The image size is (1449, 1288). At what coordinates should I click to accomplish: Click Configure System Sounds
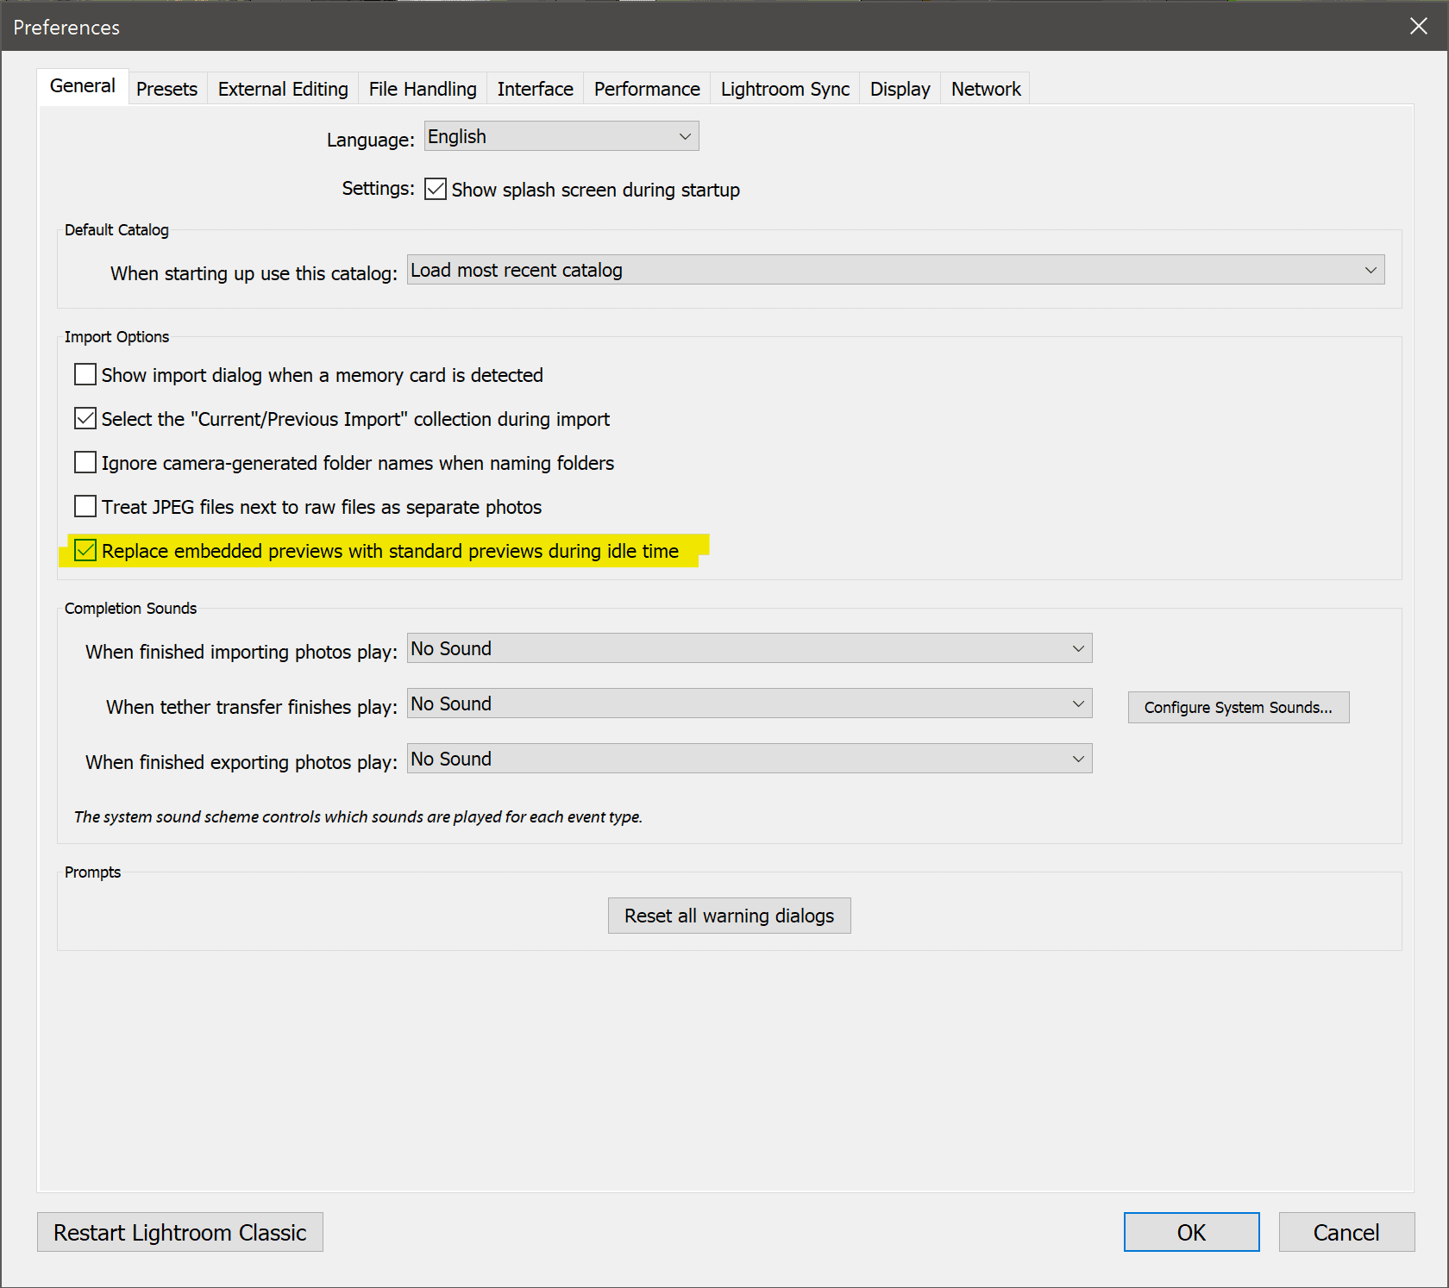point(1238,707)
